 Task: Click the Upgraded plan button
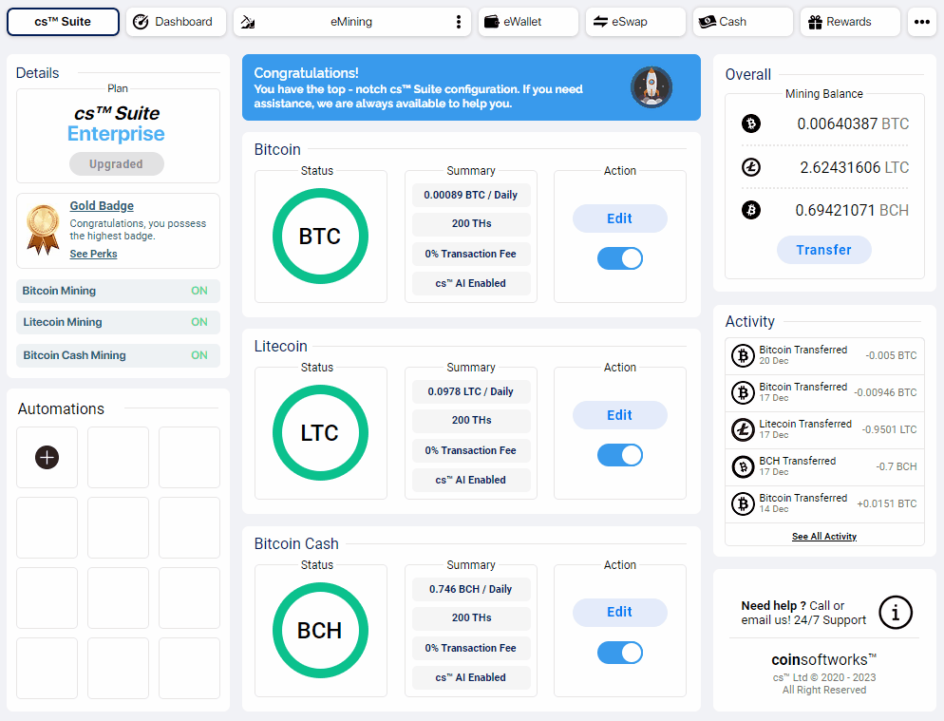click(x=116, y=163)
